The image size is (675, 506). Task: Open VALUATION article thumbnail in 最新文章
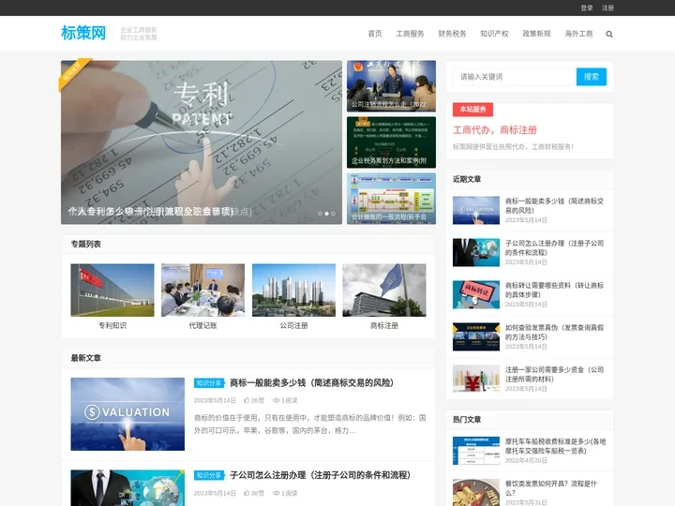coord(127,414)
